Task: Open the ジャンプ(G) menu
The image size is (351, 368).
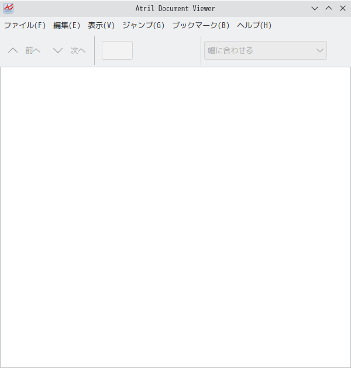Action: [x=143, y=25]
